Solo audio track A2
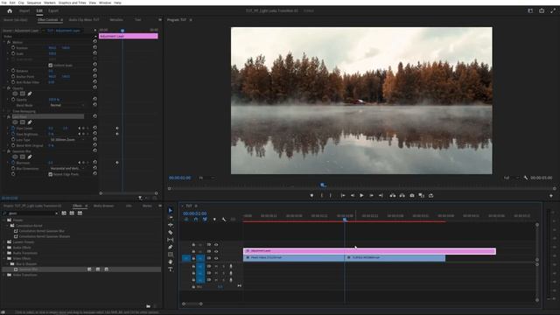560x315 pixels. tap(224, 273)
